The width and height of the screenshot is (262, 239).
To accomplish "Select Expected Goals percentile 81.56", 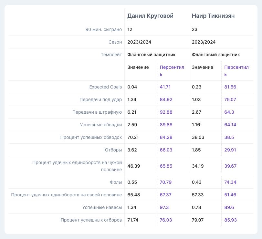I will [230, 87].
